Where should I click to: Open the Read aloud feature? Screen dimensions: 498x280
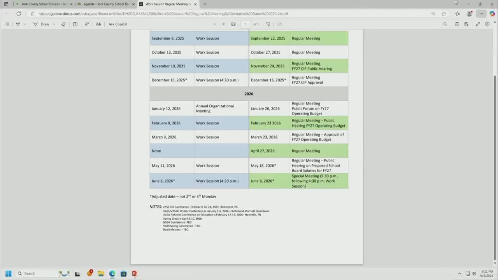click(x=87, y=24)
